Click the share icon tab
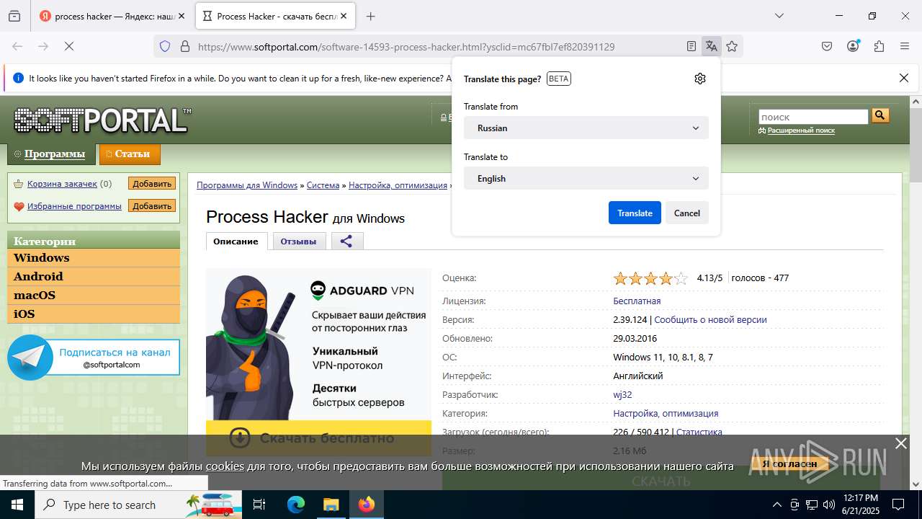Viewport: 922px width, 519px height. [346, 241]
